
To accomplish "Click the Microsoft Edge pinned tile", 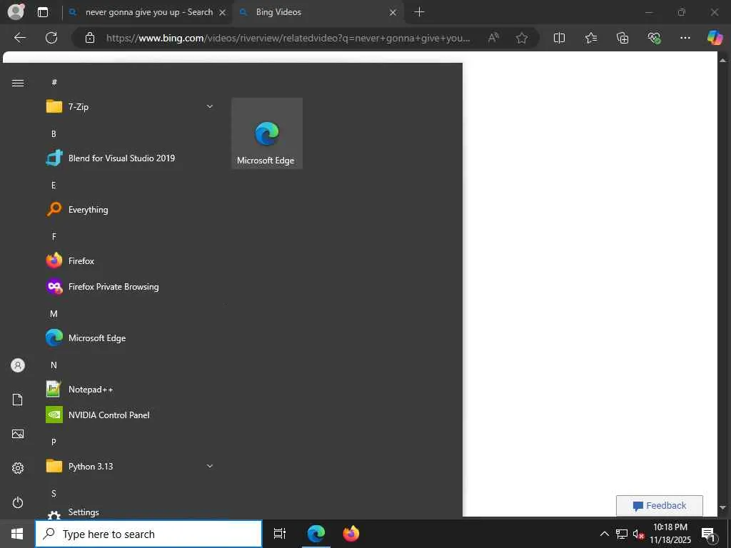I will tap(267, 133).
